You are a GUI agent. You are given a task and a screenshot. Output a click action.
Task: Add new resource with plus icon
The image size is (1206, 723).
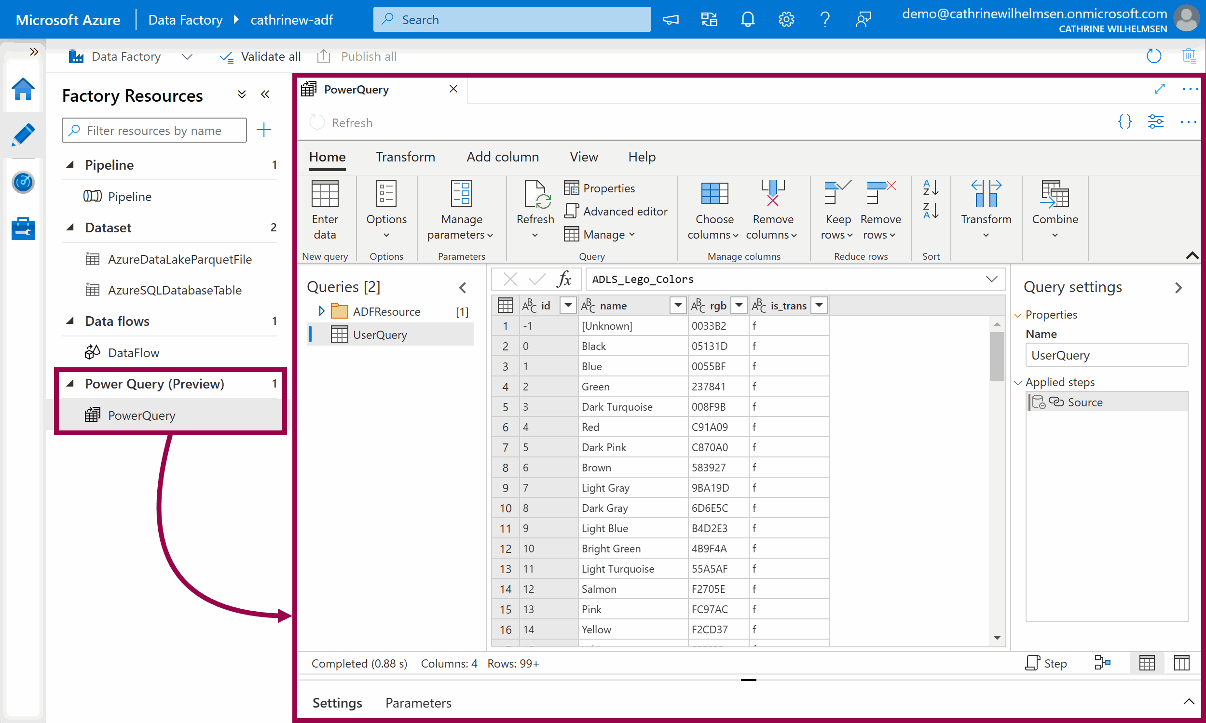(264, 130)
